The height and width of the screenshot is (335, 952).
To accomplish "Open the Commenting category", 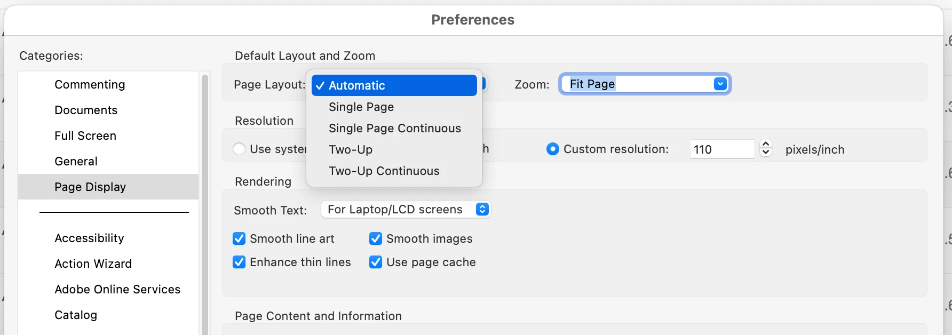I will tap(90, 85).
